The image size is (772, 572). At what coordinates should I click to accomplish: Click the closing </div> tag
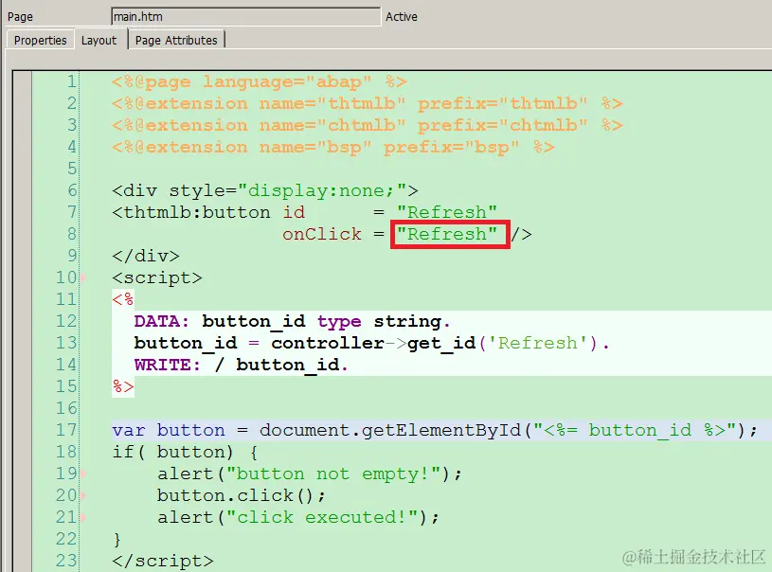coord(146,256)
